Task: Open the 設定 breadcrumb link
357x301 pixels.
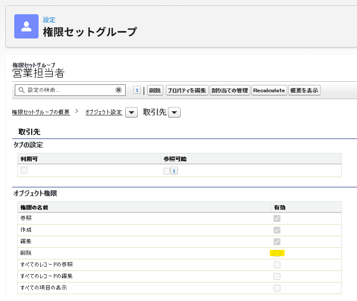Action: click(x=49, y=20)
